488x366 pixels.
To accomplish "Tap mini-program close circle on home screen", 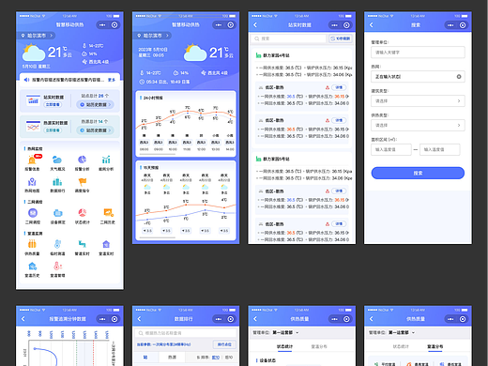I will tap(114, 24).
